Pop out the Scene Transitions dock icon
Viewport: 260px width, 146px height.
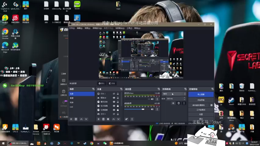pyautogui.click(x=185, y=89)
